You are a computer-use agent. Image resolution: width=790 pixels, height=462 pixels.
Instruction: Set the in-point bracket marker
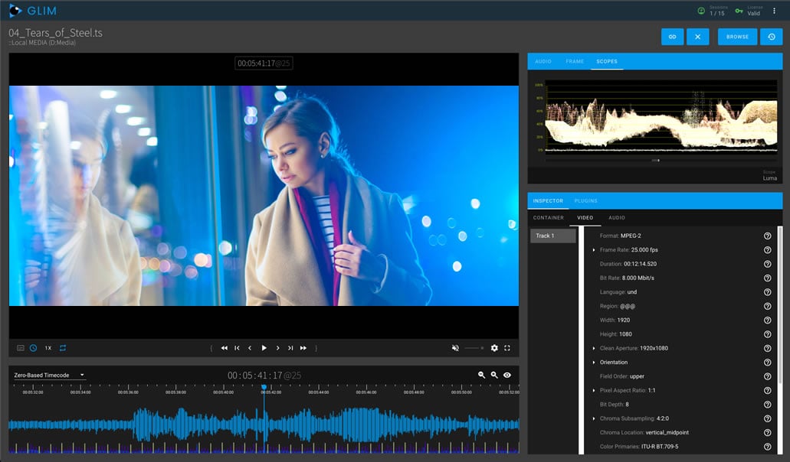(x=211, y=348)
